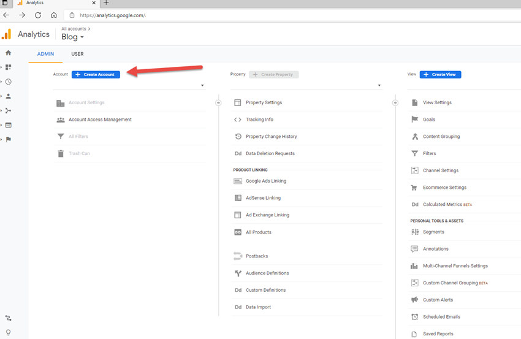521x339 pixels.
Task: Open the Conversions flag icon in sidebar
Action: [9, 139]
